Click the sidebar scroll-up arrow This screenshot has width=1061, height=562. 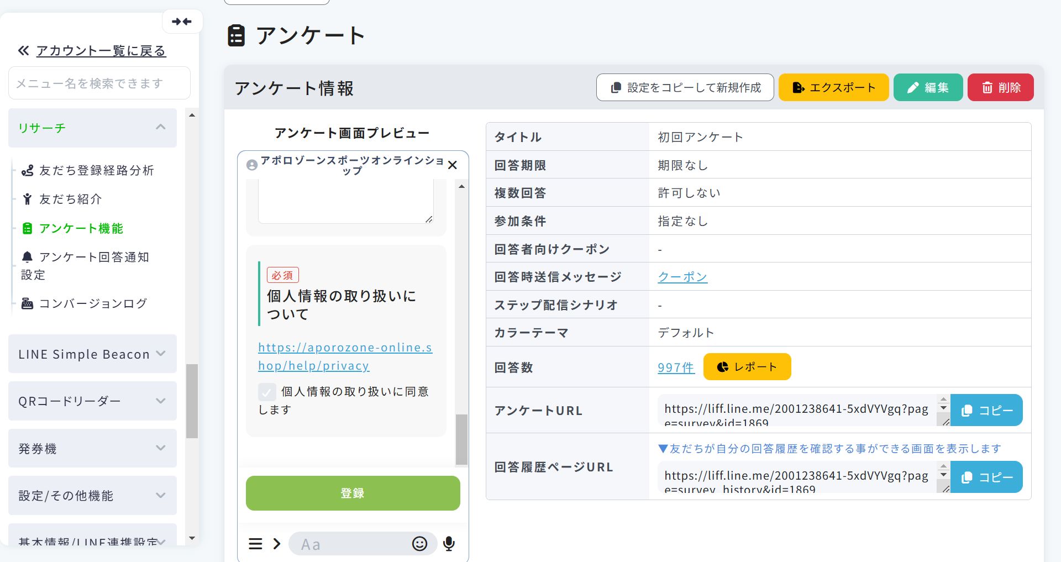point(192,115)
